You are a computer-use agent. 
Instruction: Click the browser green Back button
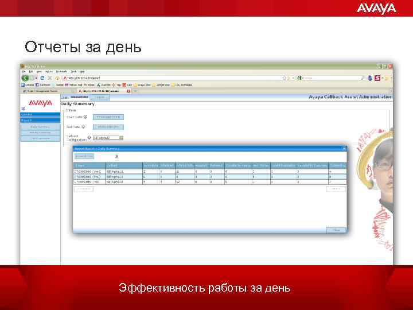click(25, 78)
